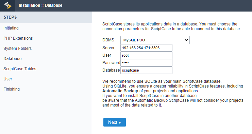Viewport: 252px width, 134px height.
Task: Click the SQLite recommendation sentence
Action: point(162,81)
